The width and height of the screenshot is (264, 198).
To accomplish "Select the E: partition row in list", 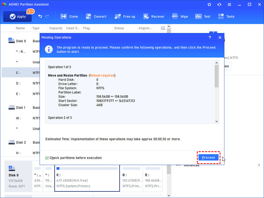I will click(x=21, y=94).
